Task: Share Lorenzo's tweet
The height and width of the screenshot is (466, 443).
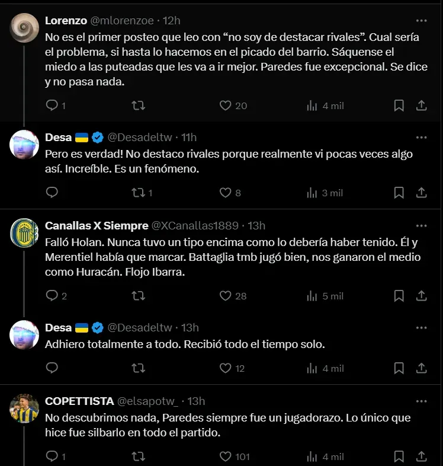Action: tap(421, 106)
